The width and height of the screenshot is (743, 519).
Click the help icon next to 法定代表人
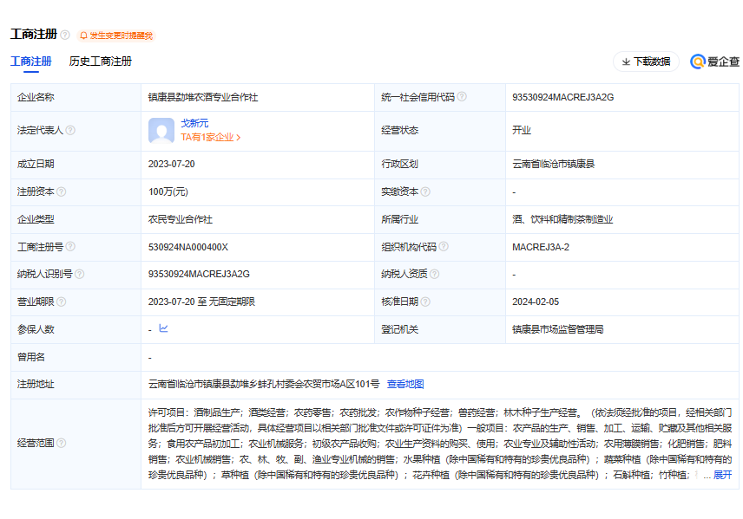pyautogui.click(x=70, y=131)
